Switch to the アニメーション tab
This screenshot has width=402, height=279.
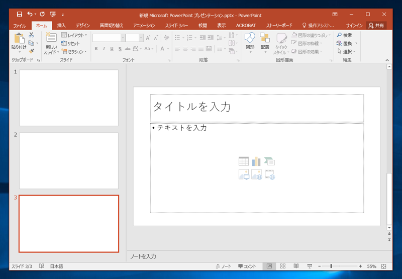144,25
